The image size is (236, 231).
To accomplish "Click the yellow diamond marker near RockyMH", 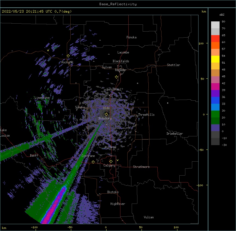I will coord(68,56).
